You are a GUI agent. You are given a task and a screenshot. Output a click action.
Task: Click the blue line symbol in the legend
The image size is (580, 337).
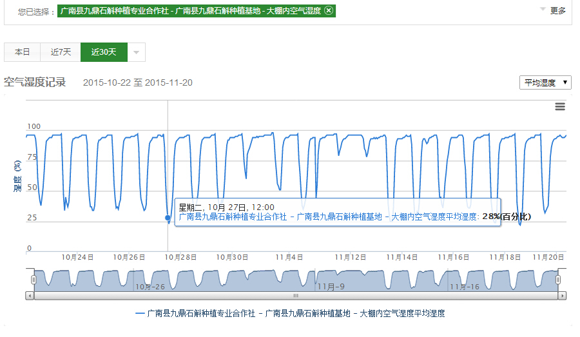pos(140,314)
